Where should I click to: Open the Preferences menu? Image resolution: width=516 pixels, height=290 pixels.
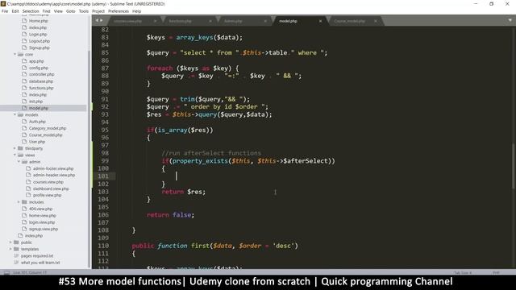pos(119,11)
